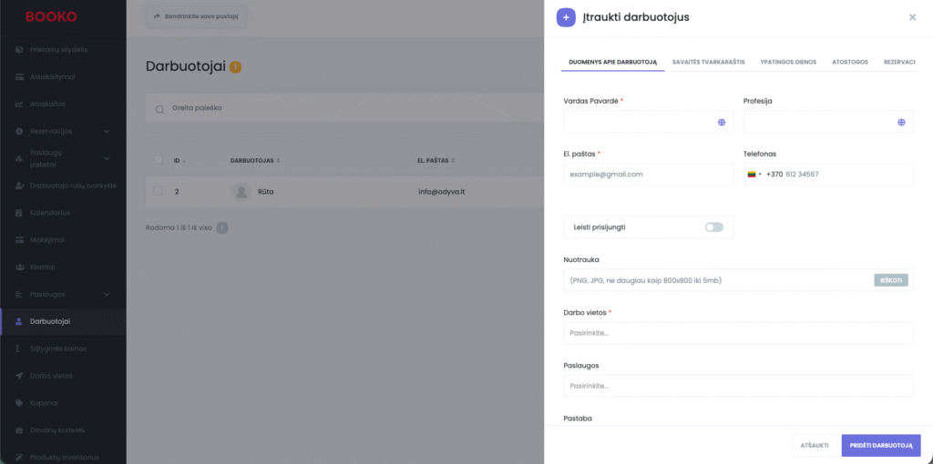Click the purple plus icon beside Įtraukti darbuotojus
933x464 pixels.
point(566,17)
